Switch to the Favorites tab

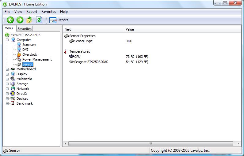pyautogui.click(x=25, y=29)
